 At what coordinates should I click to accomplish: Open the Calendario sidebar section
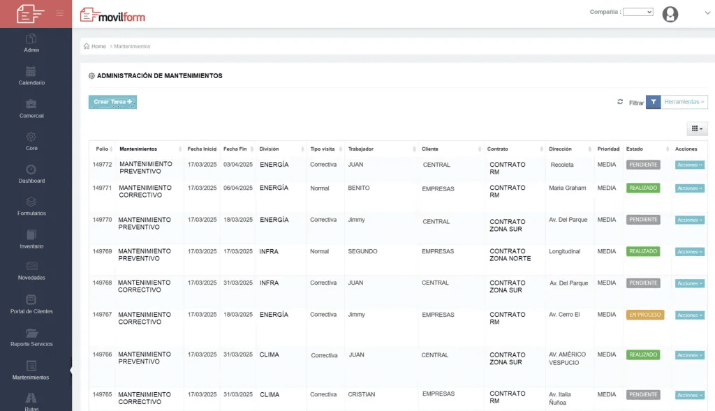31,76
